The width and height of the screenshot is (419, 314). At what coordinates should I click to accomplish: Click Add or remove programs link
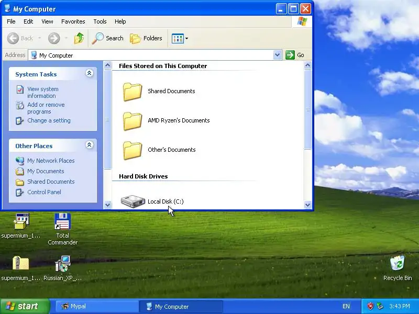click(x=46, y=108)
